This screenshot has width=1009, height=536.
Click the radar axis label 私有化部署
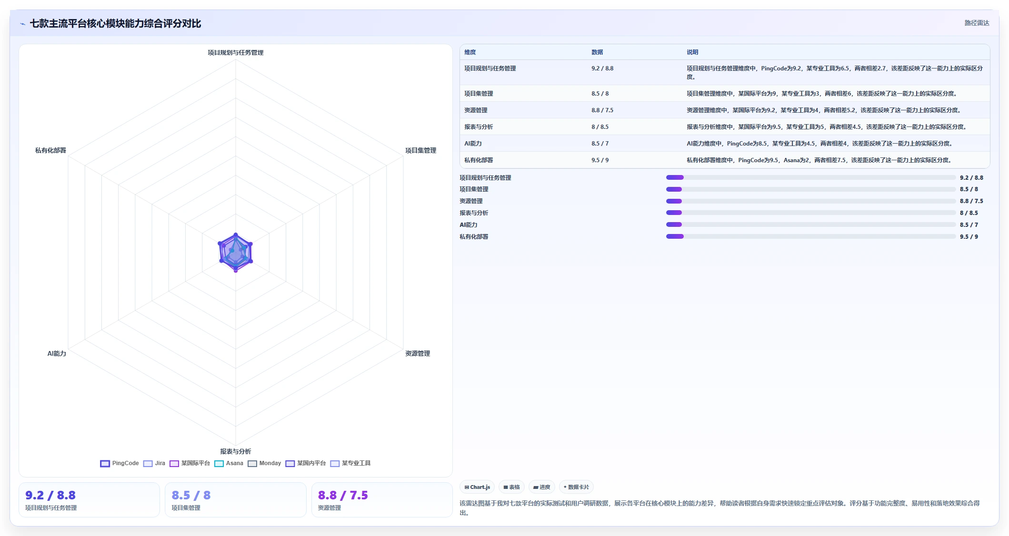[50, 150]
